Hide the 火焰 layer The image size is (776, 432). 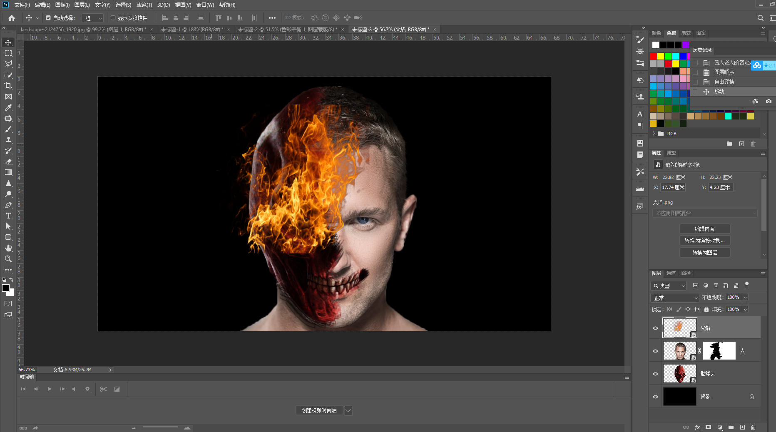(655, 328)
